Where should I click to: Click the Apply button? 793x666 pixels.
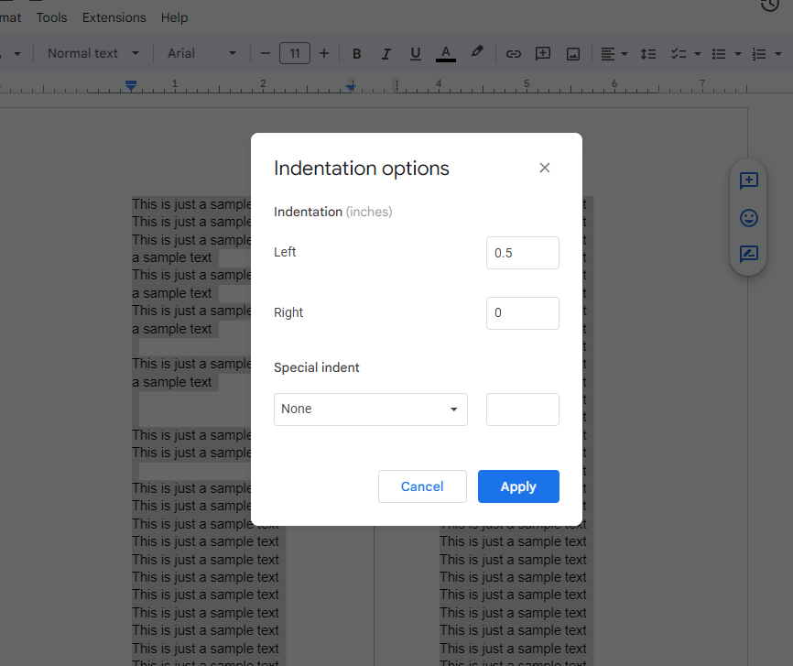tap(518, 486)
